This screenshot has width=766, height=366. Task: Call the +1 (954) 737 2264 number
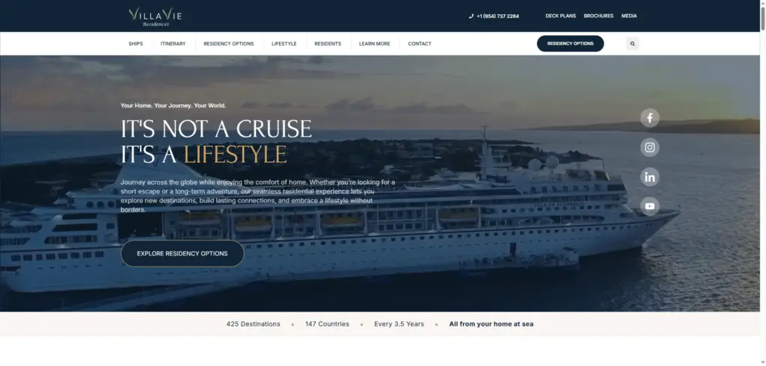tap(497, 16)
